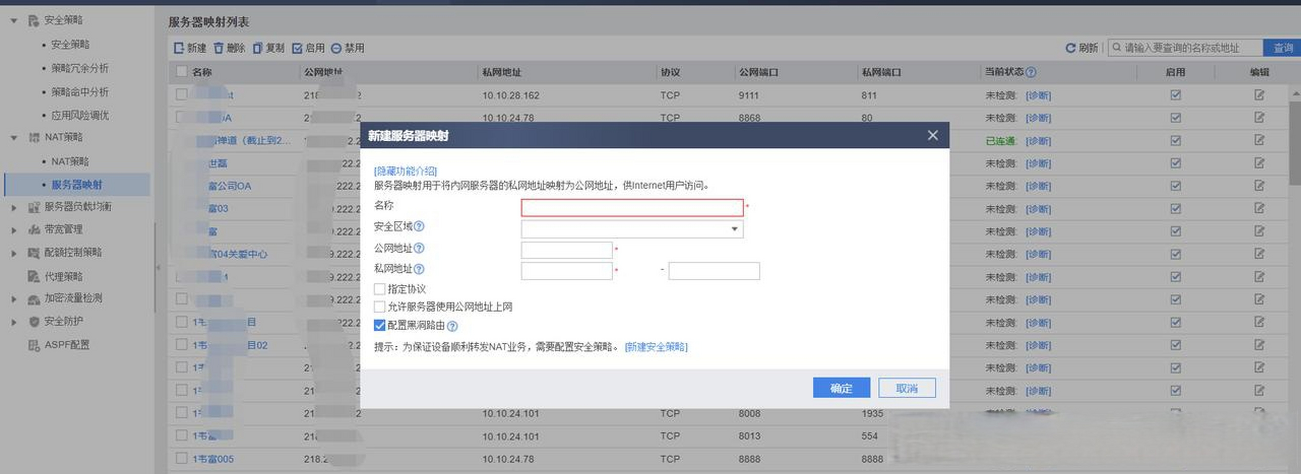Open help icon next to 配置黑洞路由

[x=452, y=326]
